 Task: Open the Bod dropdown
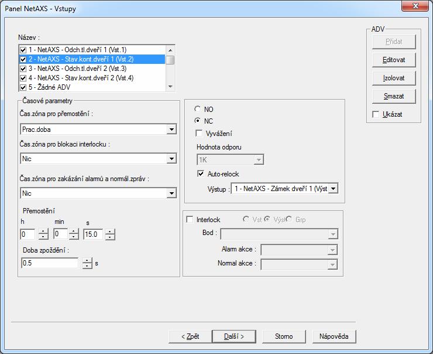[x=333, y=234]
